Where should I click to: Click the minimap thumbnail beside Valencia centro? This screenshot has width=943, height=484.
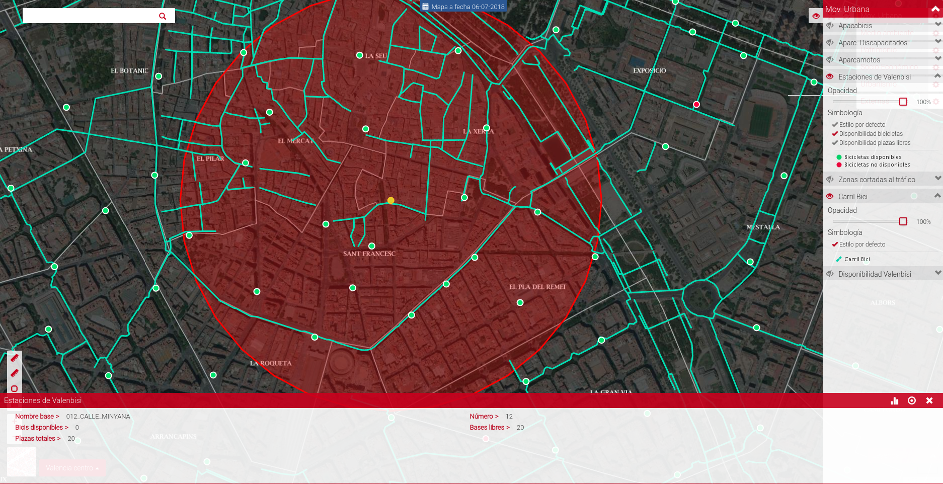tap(22, 461)
